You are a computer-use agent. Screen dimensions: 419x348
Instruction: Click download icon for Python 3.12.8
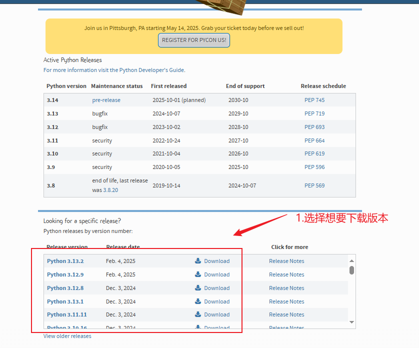197,287
